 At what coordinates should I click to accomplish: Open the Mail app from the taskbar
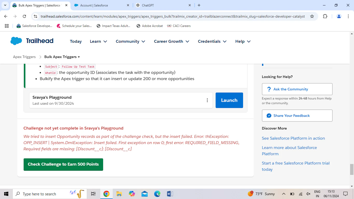coord(145,194)
